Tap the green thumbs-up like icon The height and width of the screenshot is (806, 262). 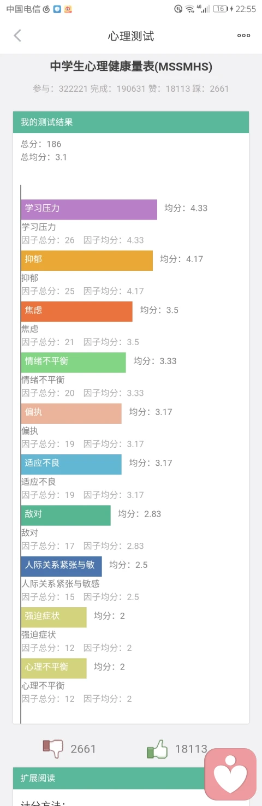tap(157, 749)
